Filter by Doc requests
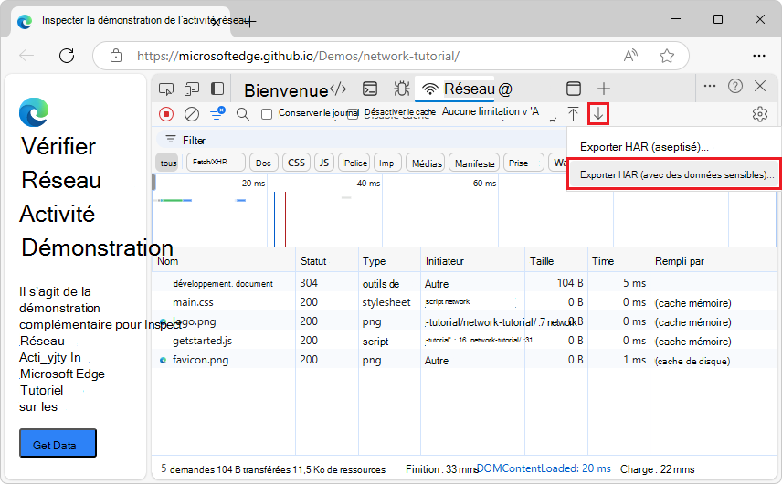The height and width of the screenshot is (484, 782). (263, 163)
